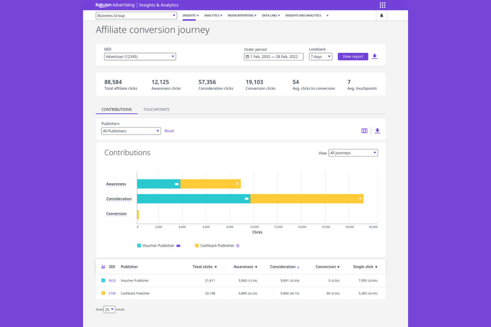Image resolution: width=491 pixels, height=327 pixels.
Task: Open the Analytics menu
Action: [x=213, y=16]
